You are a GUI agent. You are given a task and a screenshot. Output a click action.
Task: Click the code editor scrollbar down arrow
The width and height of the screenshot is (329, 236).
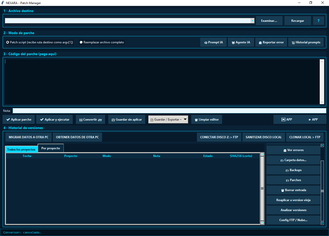click(322, 102)
